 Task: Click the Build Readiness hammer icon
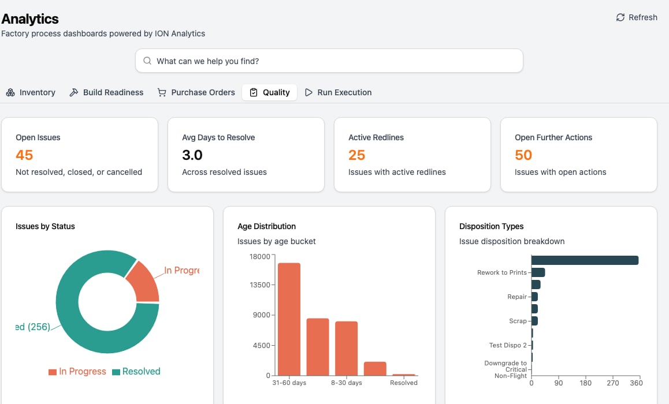pos(74,92)
